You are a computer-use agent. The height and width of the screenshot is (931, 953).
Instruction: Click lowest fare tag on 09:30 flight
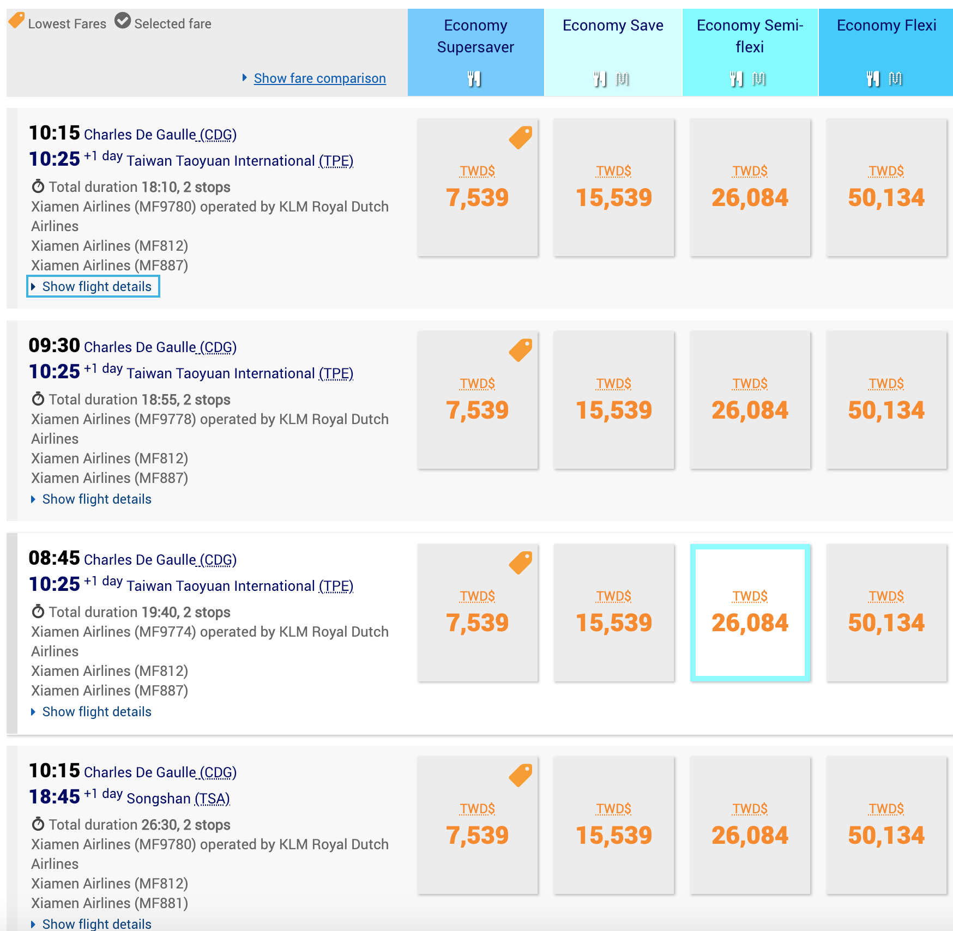(x=521, y=350)
